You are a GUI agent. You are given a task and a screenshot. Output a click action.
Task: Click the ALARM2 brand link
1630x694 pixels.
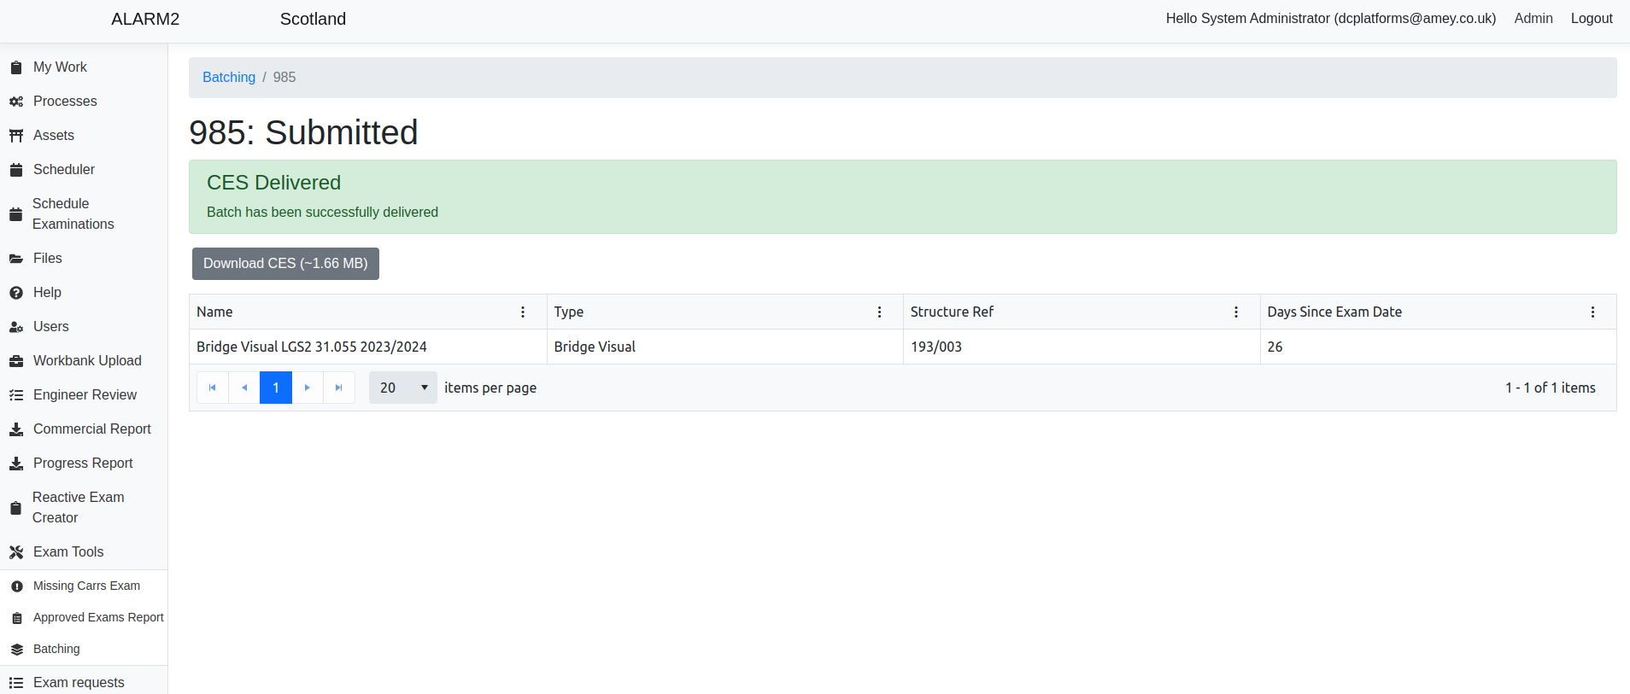pyautogui.click(x=145, y=19)
